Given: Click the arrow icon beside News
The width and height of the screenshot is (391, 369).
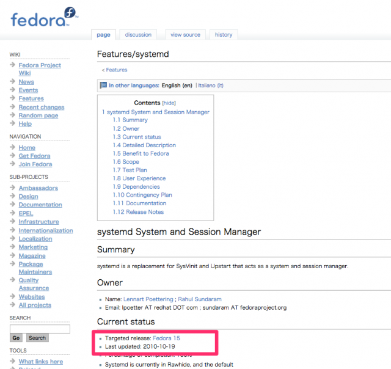Looking at the screenshot, I should [x=13, y=81].
